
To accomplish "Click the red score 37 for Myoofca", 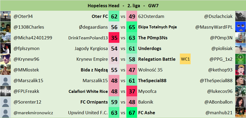I will pos(132,91).
